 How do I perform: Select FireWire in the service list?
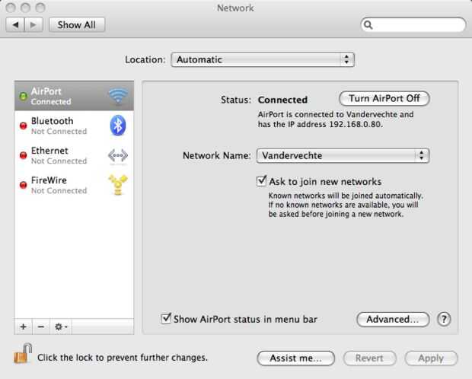(x=74, y=185)
